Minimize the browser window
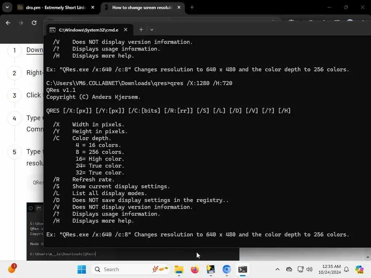 point(329,7)
